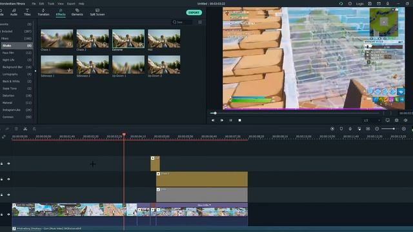Toggle visibility eye of the main video track
413x232 pixels.
pos(8,215)
